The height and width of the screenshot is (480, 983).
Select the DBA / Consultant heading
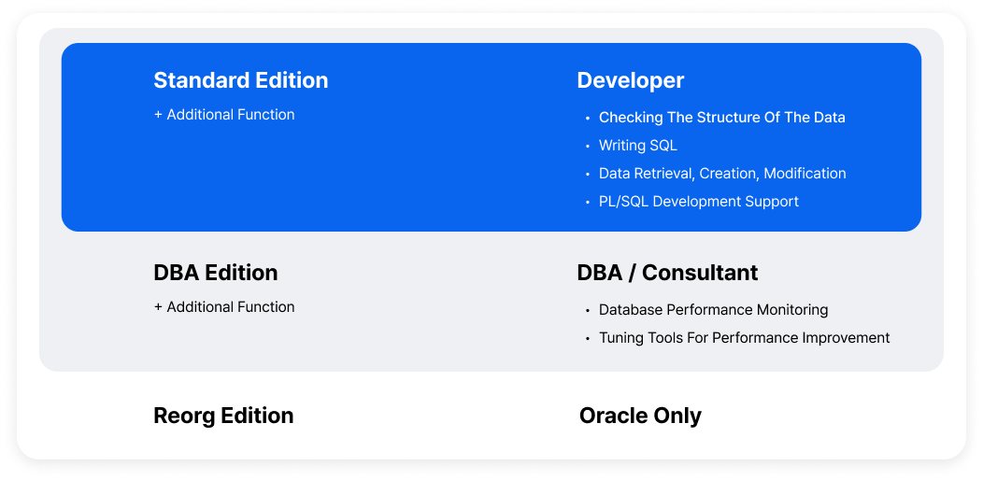667,273
